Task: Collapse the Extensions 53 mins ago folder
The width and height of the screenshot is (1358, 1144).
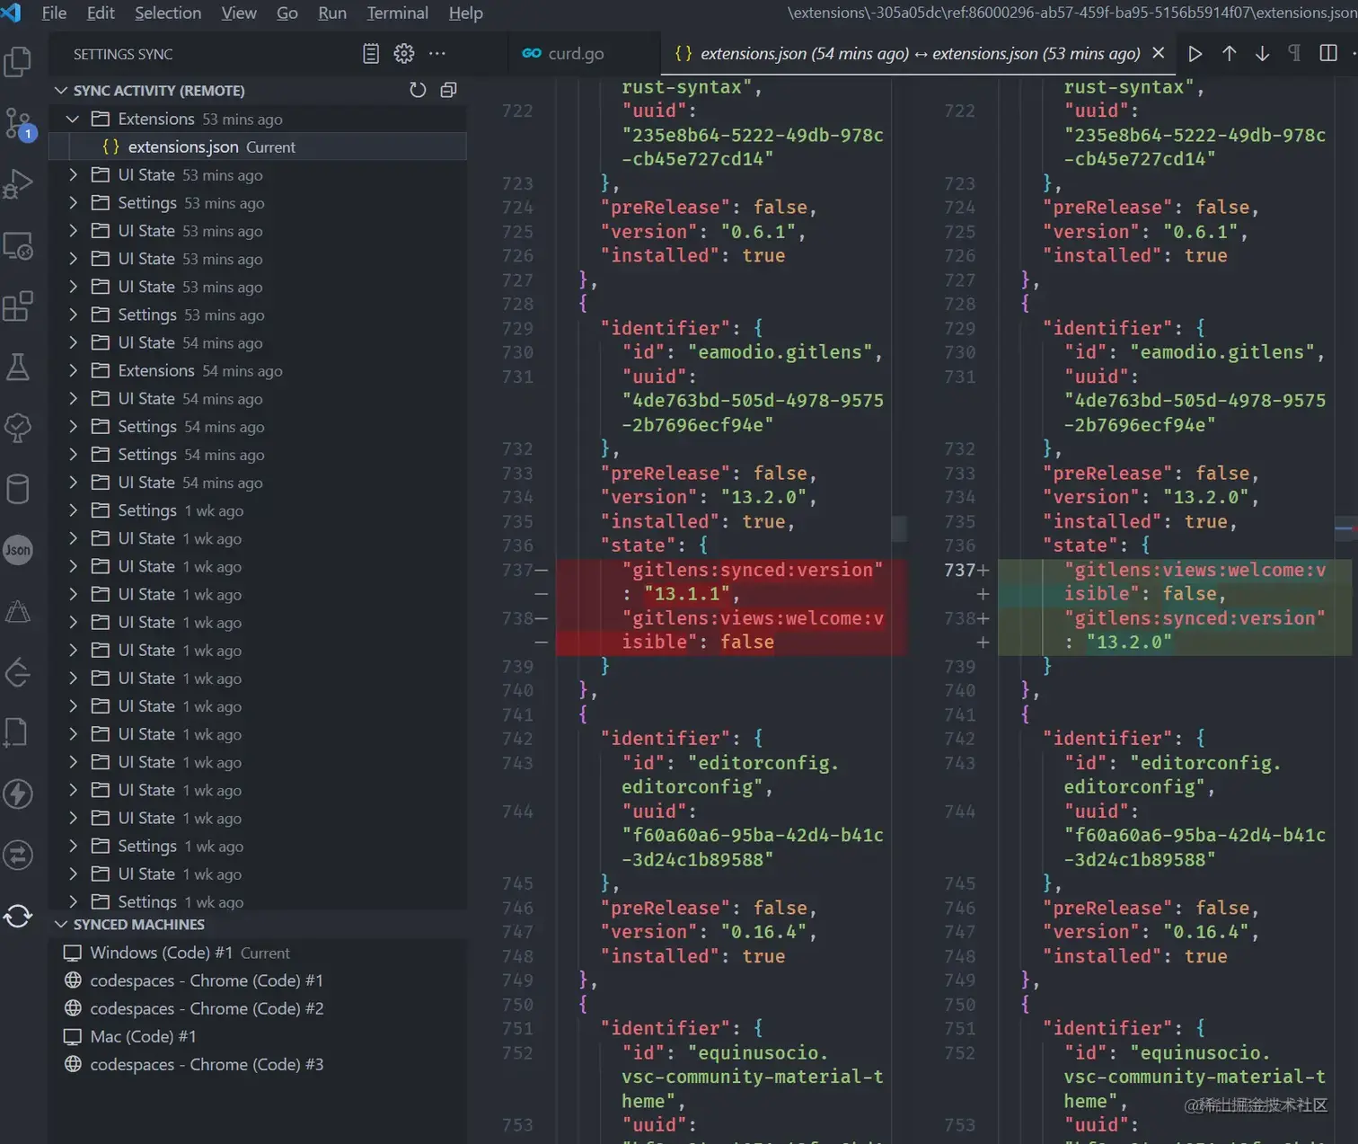Action: click(73, 119)
